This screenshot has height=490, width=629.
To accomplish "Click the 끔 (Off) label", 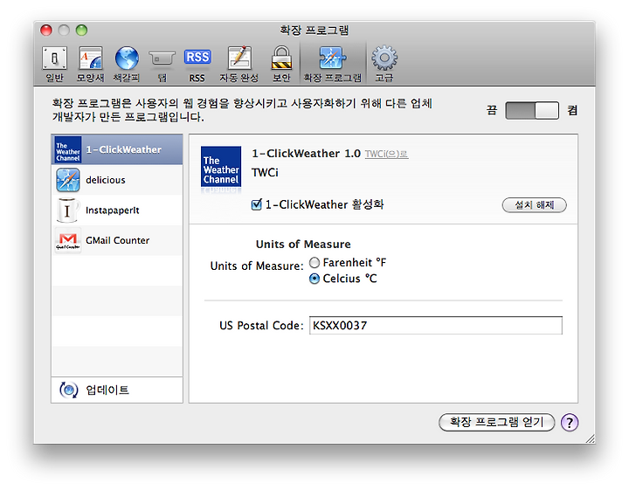I will (x=492, y=110).
